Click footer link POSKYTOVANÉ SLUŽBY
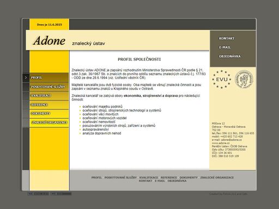 (120, 177)
